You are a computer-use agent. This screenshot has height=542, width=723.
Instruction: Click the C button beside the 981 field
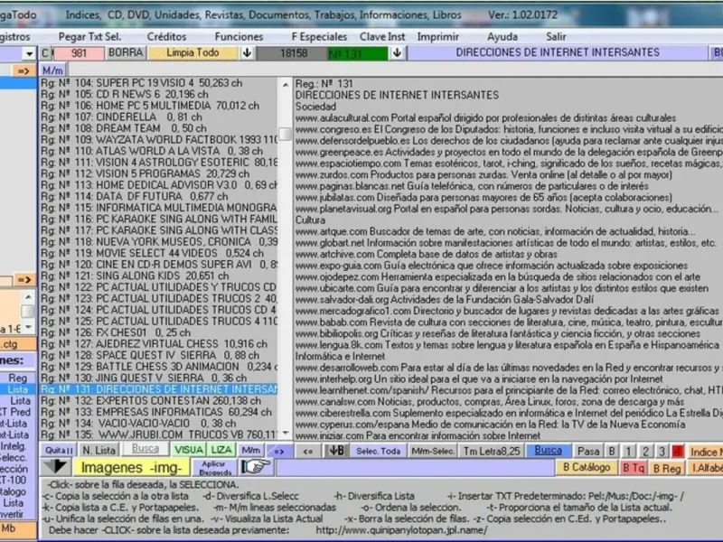coord(45,53)
